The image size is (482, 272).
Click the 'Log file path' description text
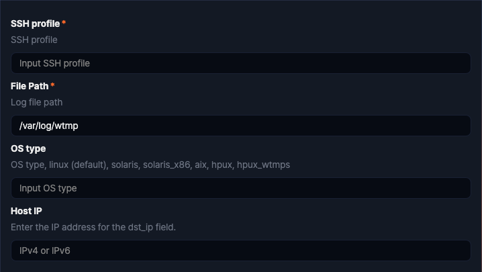click(x=37, y=102)
